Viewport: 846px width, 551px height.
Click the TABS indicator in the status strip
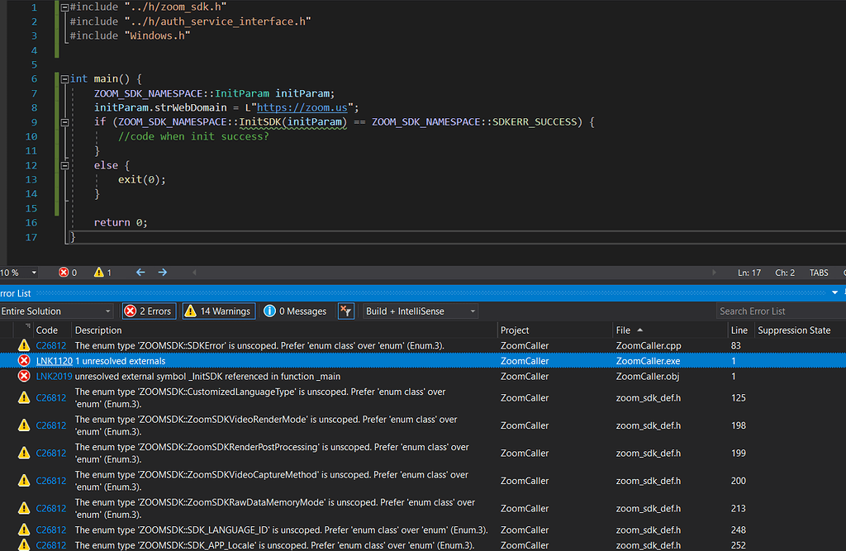818,273
